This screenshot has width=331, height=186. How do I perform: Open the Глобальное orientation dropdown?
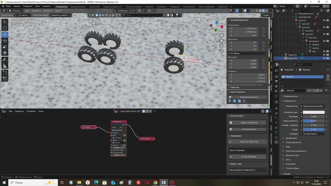click(x=122, y=11)
